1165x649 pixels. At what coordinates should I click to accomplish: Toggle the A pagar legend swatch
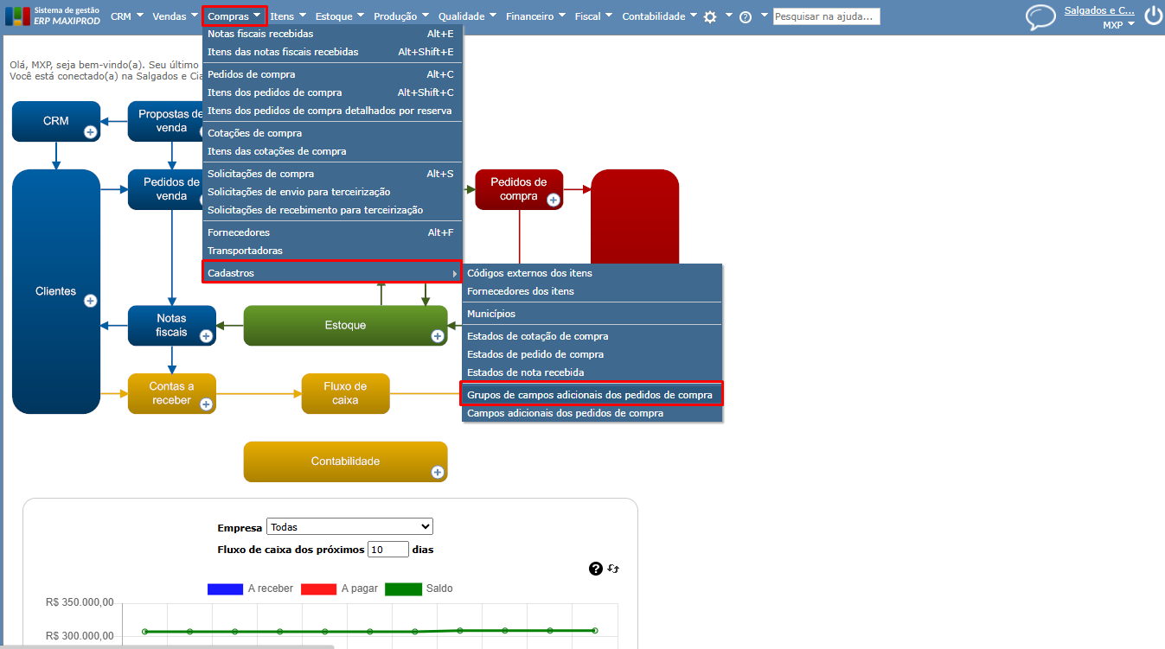pos(317,589)
